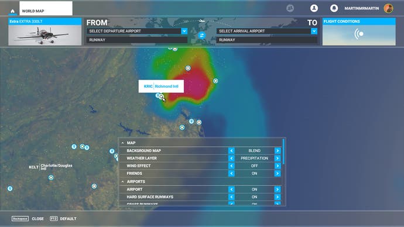Image resolution: width=404 pixels, height=227 pixels.
Task: Collapse the Airports section
Action: click(x=122, y=181)
